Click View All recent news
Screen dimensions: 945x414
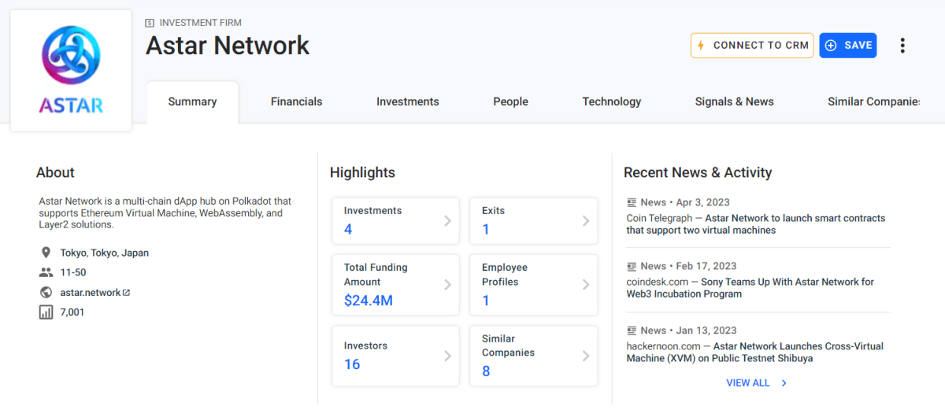(748, 383)
